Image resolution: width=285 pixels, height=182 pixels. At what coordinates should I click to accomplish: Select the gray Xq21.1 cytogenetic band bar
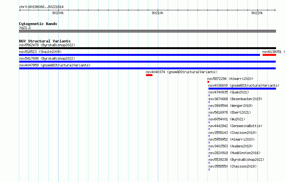click(x=147, y=31)
